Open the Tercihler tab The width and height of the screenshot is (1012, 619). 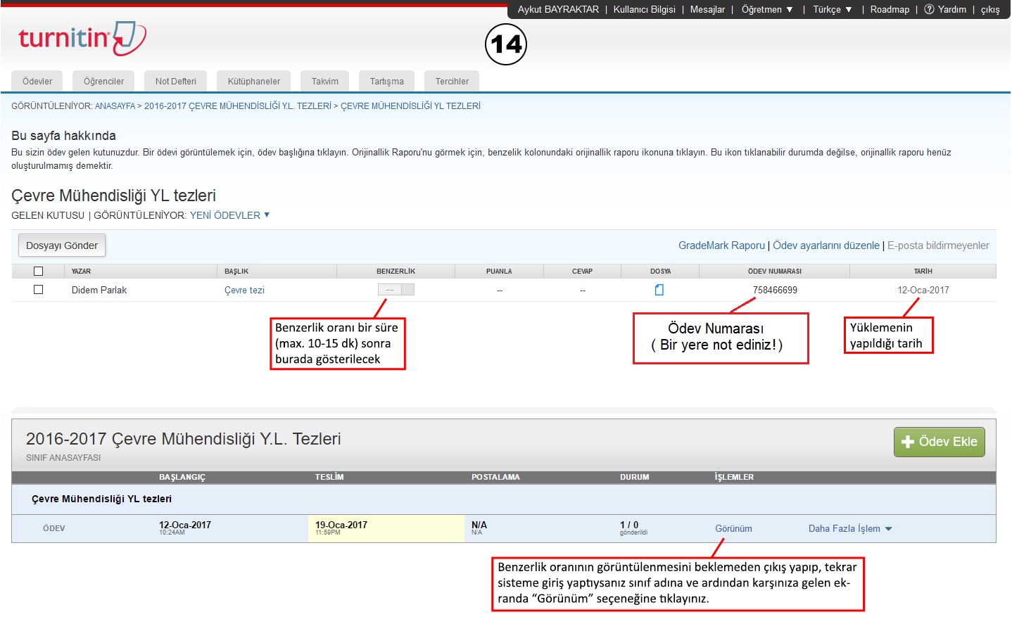(x=452, y=81)
